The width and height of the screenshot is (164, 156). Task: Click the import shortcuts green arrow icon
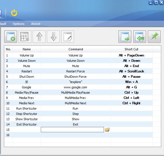[x=140, y=37]
